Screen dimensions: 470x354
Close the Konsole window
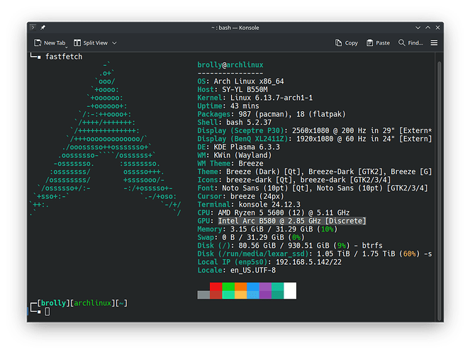coord(437,28)
